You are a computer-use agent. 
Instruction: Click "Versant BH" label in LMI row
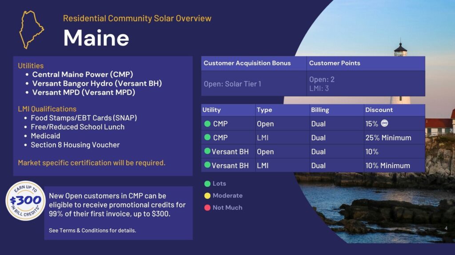pos(230,166)
